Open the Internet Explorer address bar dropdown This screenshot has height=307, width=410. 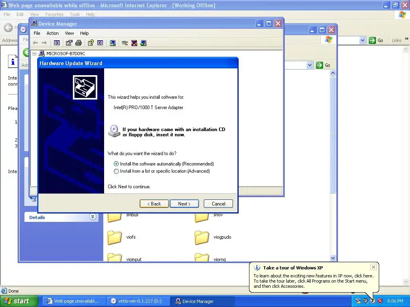coord(362,40)
